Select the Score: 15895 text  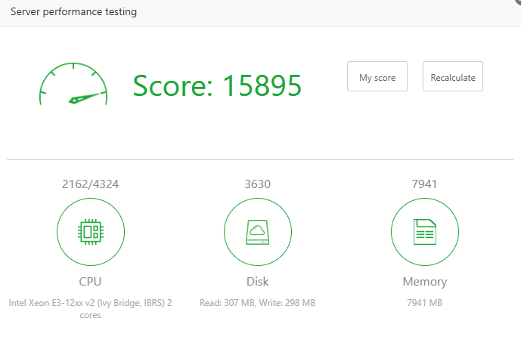point(217,85)
